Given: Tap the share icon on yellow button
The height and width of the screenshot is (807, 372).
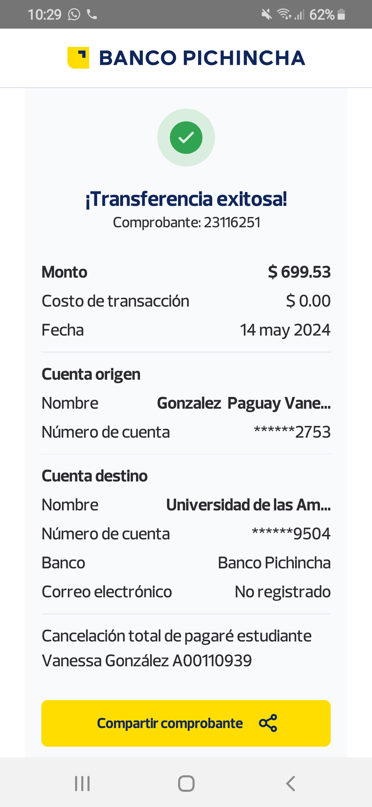Looking at the screenshot, I should tap(268, 723).
